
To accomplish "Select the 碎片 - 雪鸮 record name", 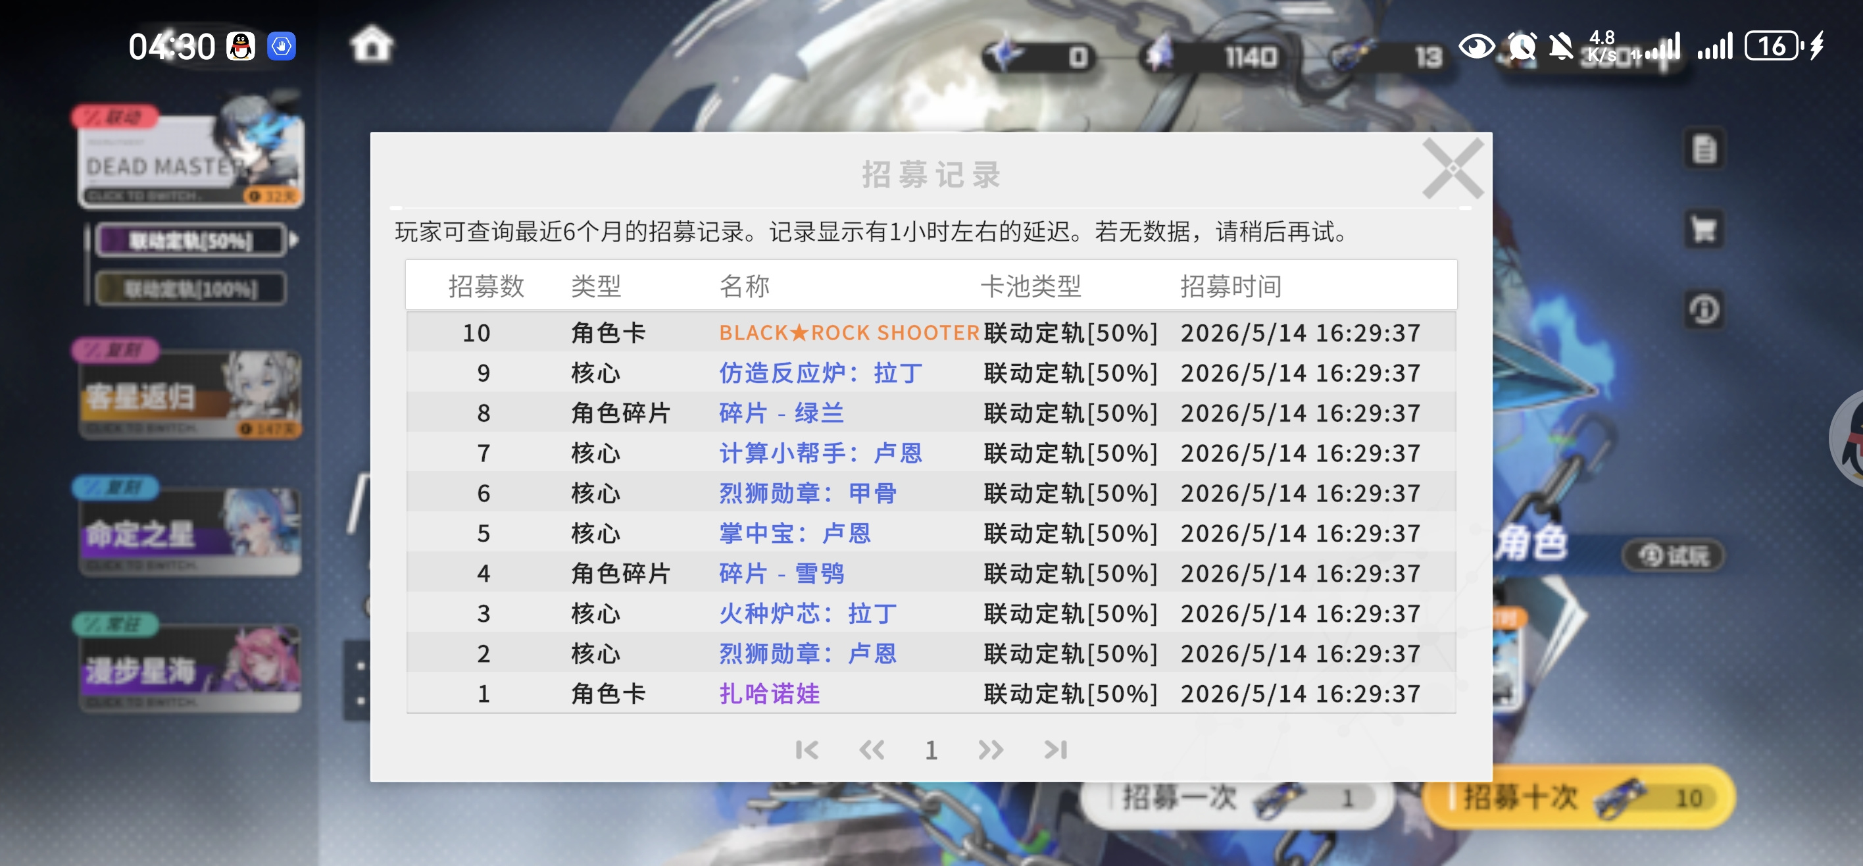I will coord(782,574).
